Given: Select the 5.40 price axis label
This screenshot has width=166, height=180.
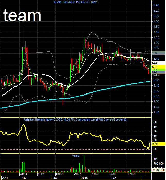Looking at the screenshot, I should click(x=156, y=5).
